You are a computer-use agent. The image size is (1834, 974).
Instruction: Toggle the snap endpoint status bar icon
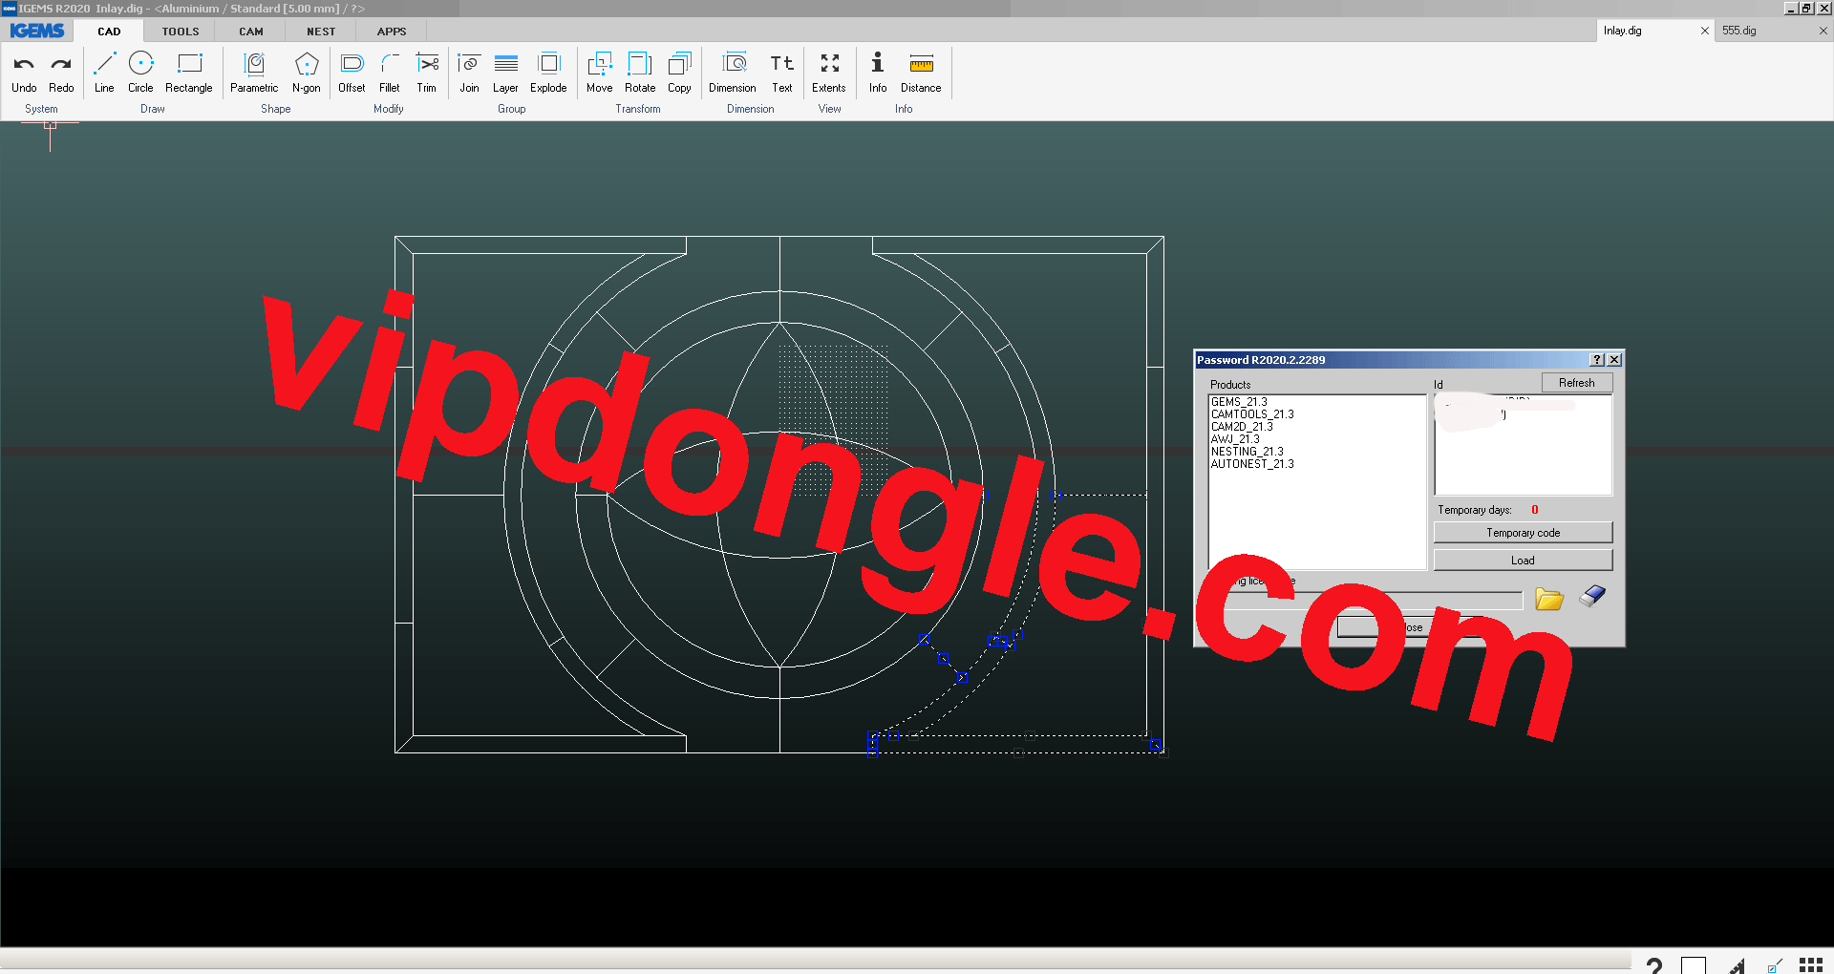pyautogui.click(x=1774, y=966)
